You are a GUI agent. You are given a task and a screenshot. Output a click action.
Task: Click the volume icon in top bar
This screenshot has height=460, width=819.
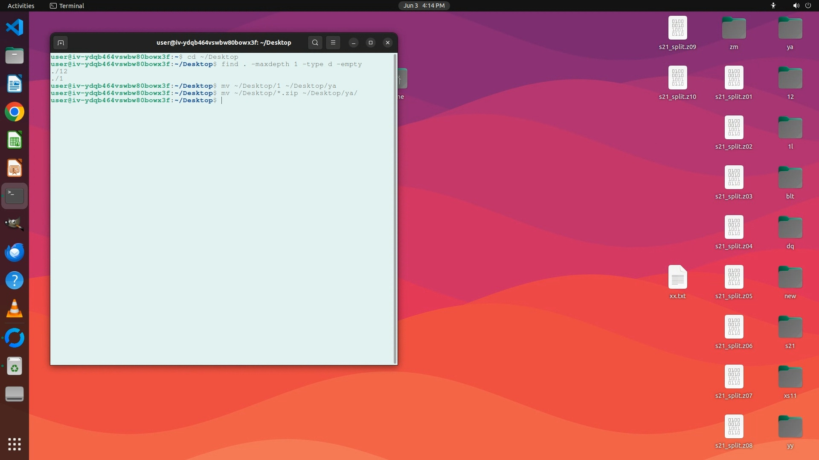[x=796, y=6]
